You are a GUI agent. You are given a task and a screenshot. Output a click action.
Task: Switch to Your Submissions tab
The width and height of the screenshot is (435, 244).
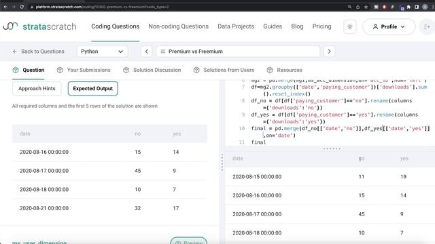point(84,70)
